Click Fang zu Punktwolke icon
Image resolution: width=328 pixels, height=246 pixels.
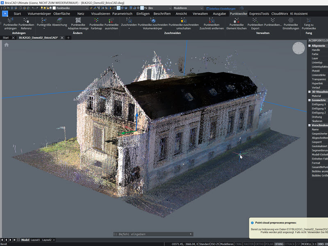click(309, 20)
